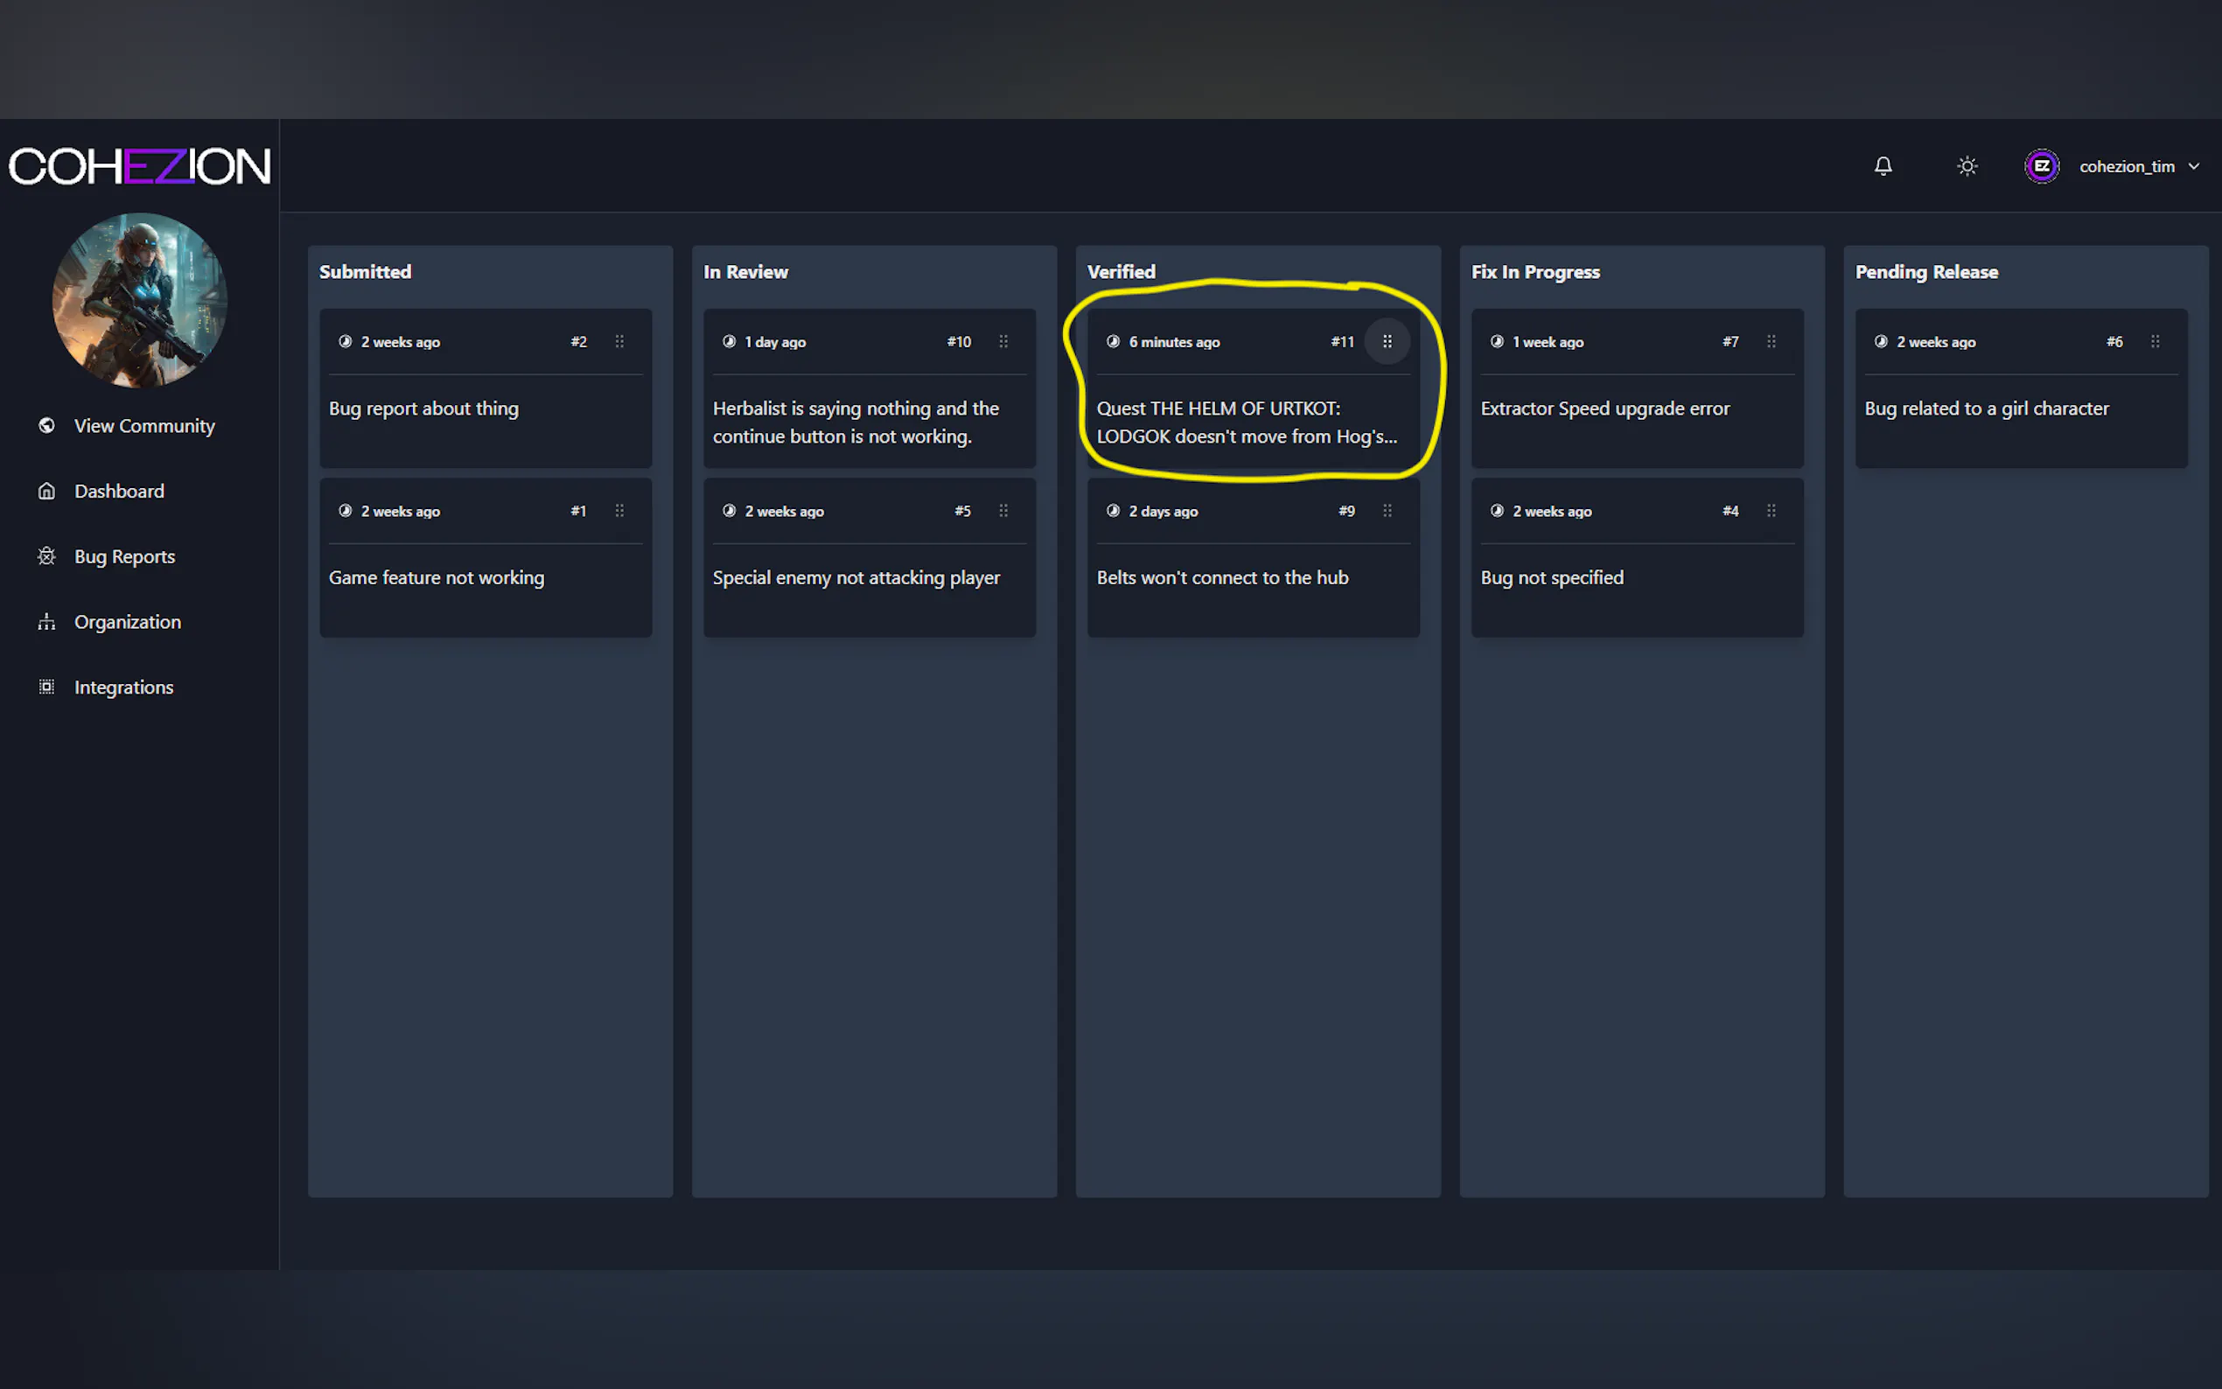Click the Organization hierarchy icon
This screenshot has height=1389, width=2222.
(x=47, y=622)
